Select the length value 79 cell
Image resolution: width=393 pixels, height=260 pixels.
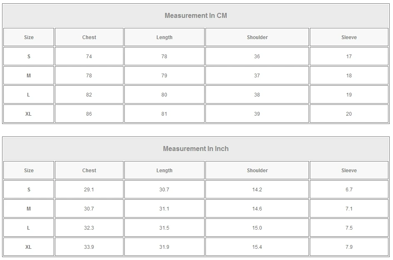click(x=164, y=76)
